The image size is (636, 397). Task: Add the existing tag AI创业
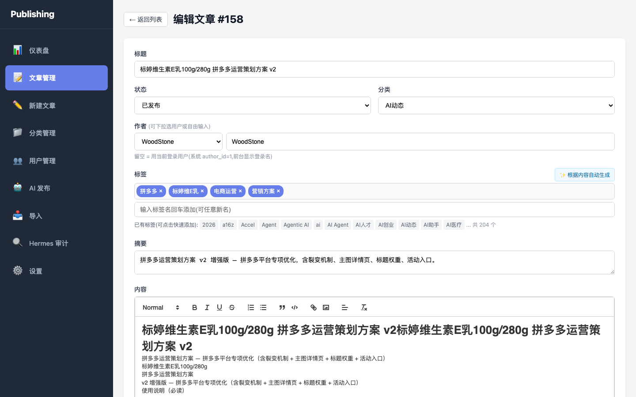[x=386, y=225]
